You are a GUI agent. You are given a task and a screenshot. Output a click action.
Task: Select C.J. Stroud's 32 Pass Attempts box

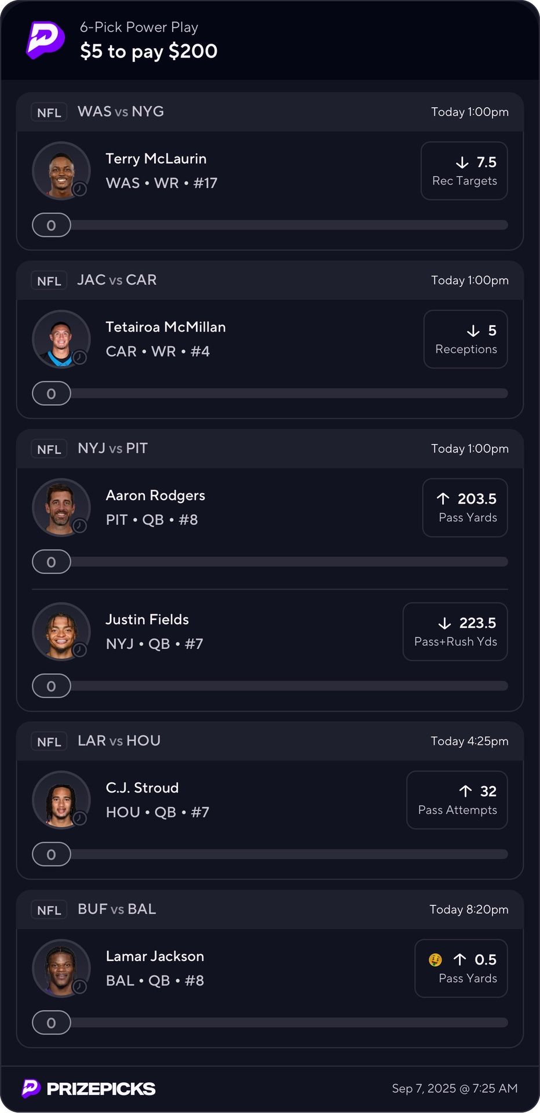click(457, 800)
